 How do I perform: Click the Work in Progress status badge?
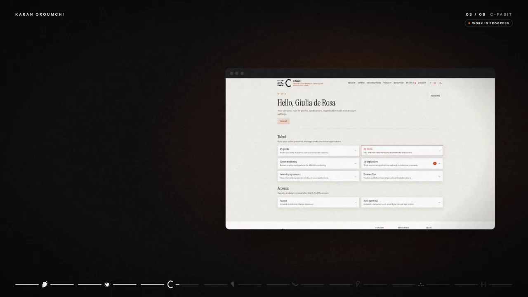[x=488, y=23]
